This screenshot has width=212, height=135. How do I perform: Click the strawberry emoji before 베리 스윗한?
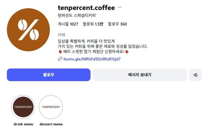click(x=60, y=52)
